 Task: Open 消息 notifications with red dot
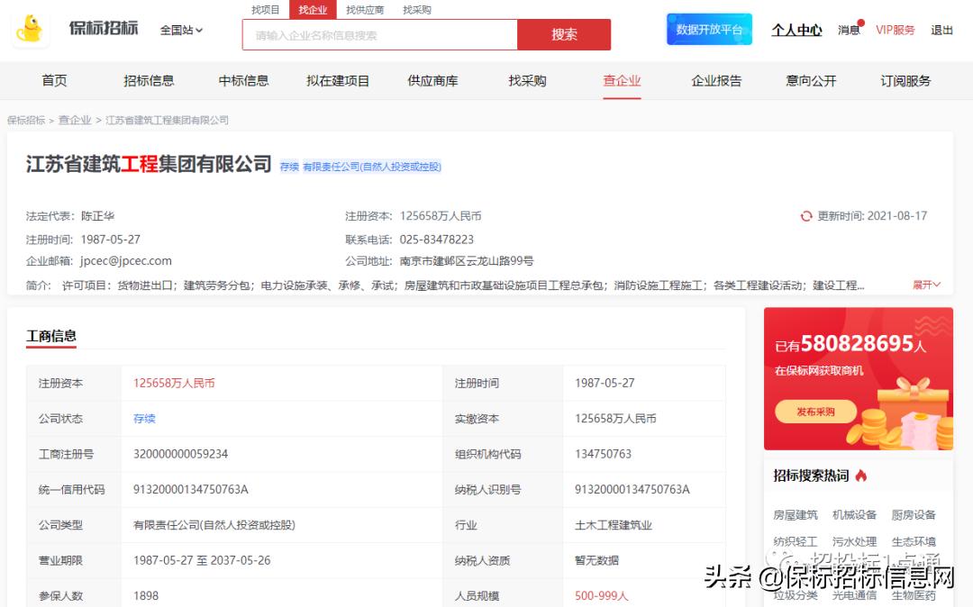pyautogui.click(x=849, y=30)
